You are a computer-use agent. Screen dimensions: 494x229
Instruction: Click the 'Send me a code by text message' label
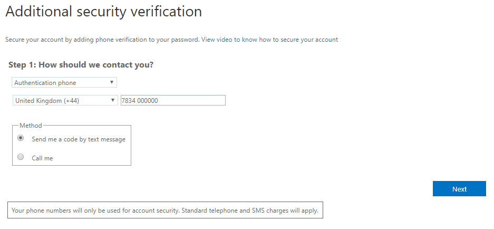click(x=79, y=139)
